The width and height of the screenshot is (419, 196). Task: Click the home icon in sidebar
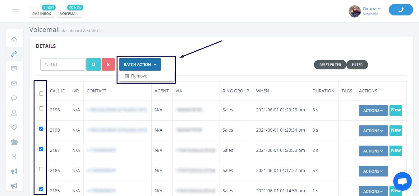tap(14, 40)
